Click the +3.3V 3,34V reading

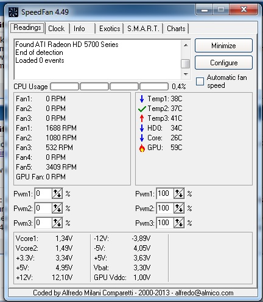(x=44, y=258)
